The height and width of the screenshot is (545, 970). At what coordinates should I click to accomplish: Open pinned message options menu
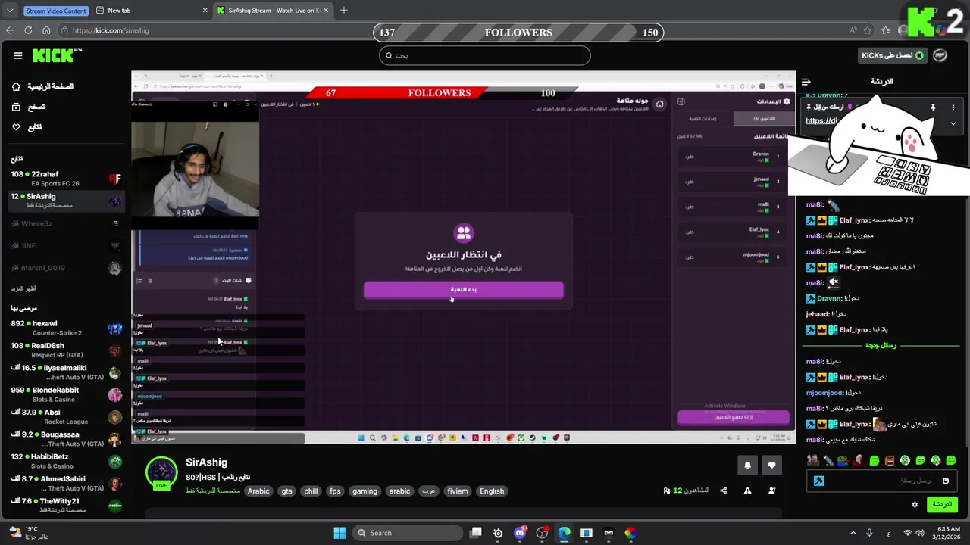tap(953, 107)
